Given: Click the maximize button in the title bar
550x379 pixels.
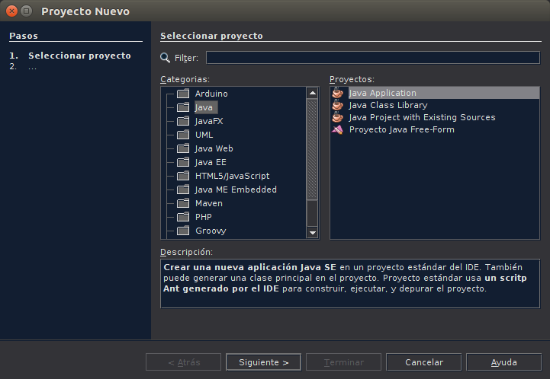Looking at the screenshot, I should click(x=26, y=11).
